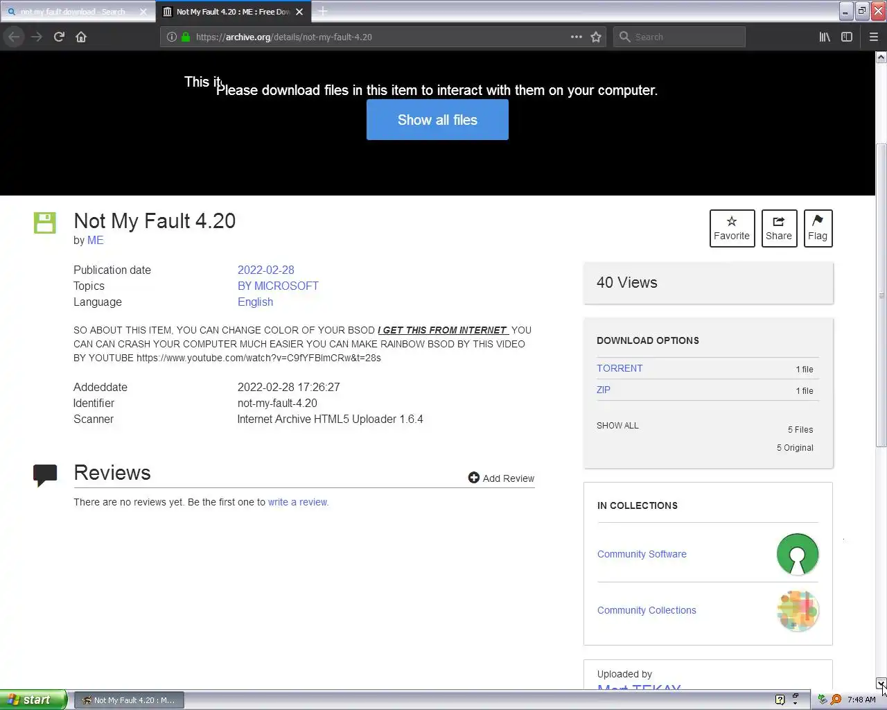Screen dimensions: 887x710
Task: Select the Not My Fault taskbar button
Action: coord(129,700)
